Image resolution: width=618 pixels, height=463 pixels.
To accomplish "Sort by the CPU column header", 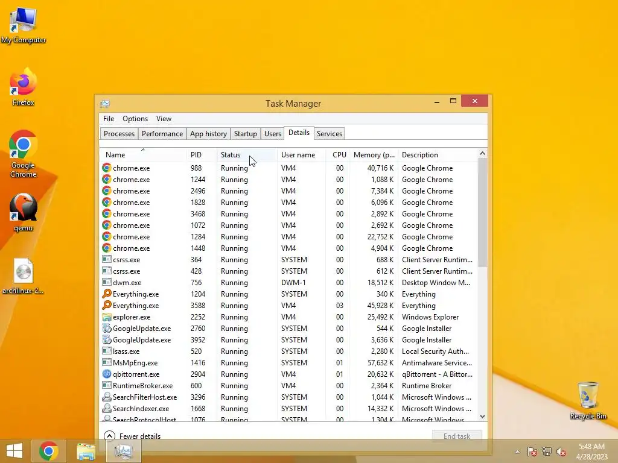I will [x=338, y=155].
